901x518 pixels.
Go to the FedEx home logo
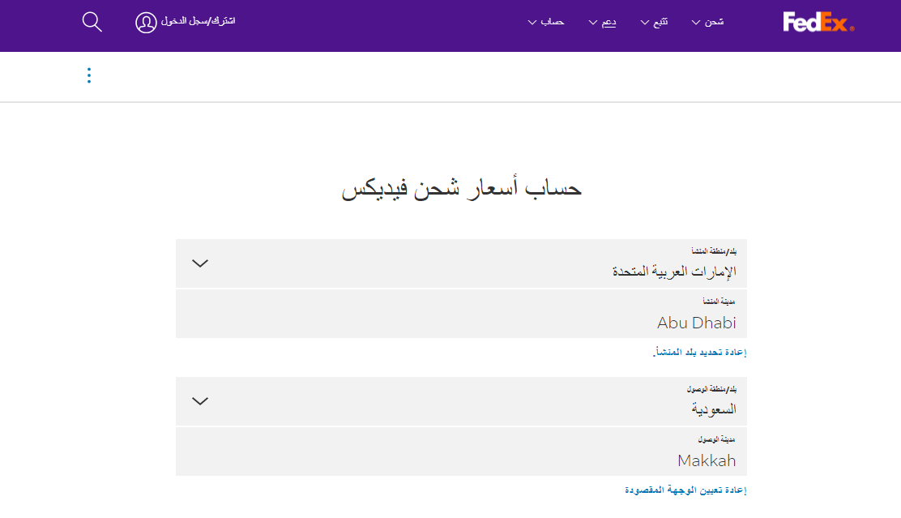tap(818, 23)
